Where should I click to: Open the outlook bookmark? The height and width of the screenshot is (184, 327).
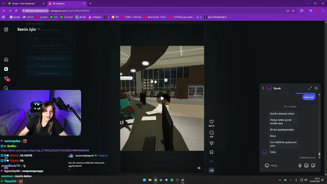coord(28,17)
